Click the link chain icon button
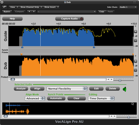The height and width of the screenshot is (125, 139). [5, 7]
